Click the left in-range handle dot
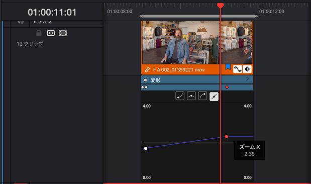The width and height of the screenshot is (311, 184). click(141, 16)
